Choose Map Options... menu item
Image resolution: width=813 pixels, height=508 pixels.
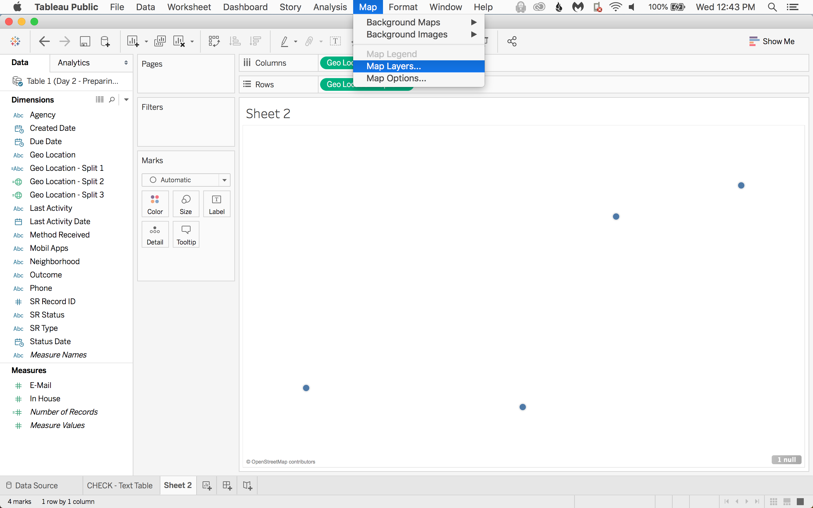click(419, 78)
